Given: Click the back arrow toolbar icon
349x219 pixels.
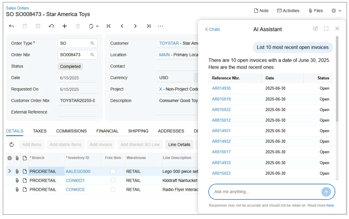Looking at the screenshot, I should 11,26.
